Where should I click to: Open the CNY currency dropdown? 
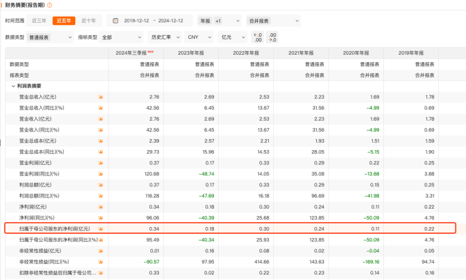[199, 37]
